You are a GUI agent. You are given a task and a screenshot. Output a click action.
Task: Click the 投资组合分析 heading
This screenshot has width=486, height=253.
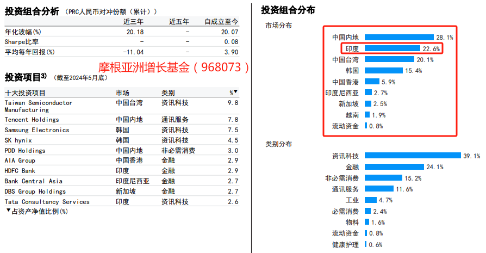(x=32, y=11)
